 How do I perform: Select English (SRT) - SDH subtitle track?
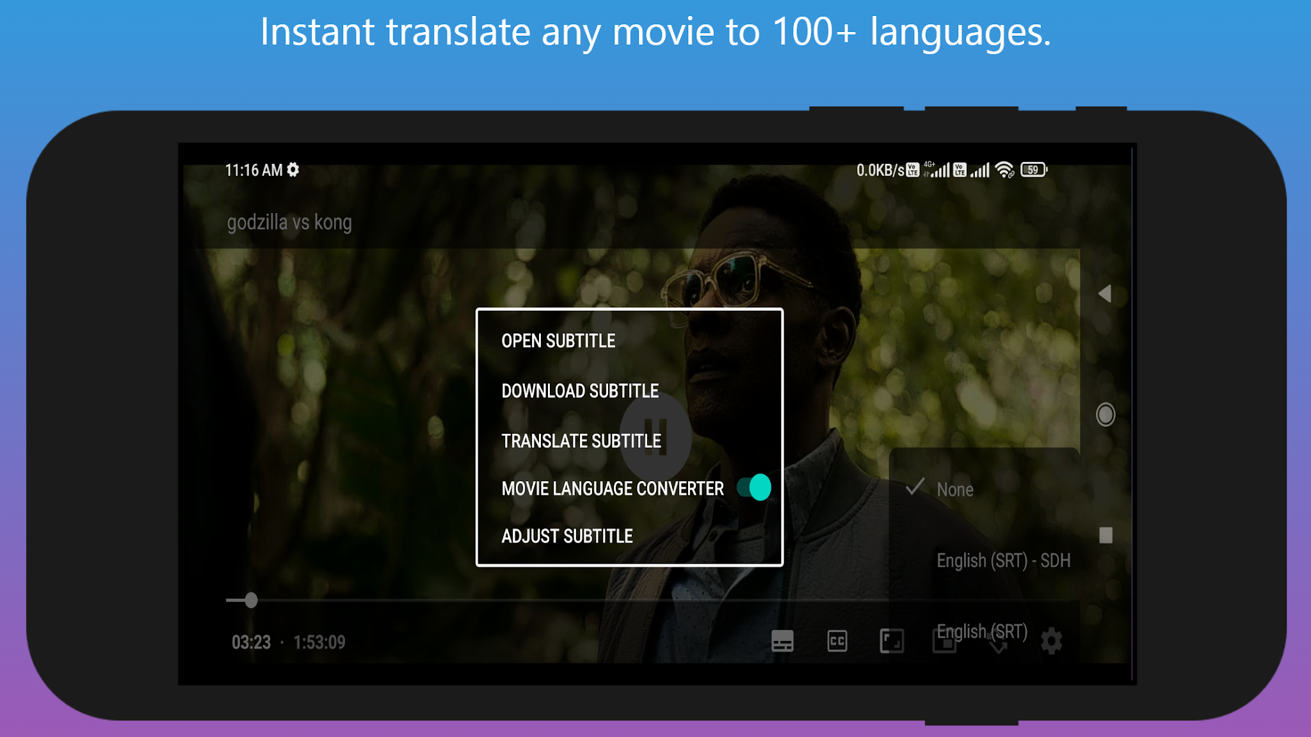(1003, 560)
